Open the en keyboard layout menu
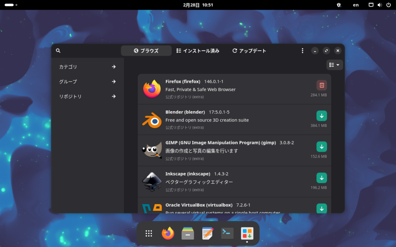Screen dimensions: 396x247 point(355,5)
